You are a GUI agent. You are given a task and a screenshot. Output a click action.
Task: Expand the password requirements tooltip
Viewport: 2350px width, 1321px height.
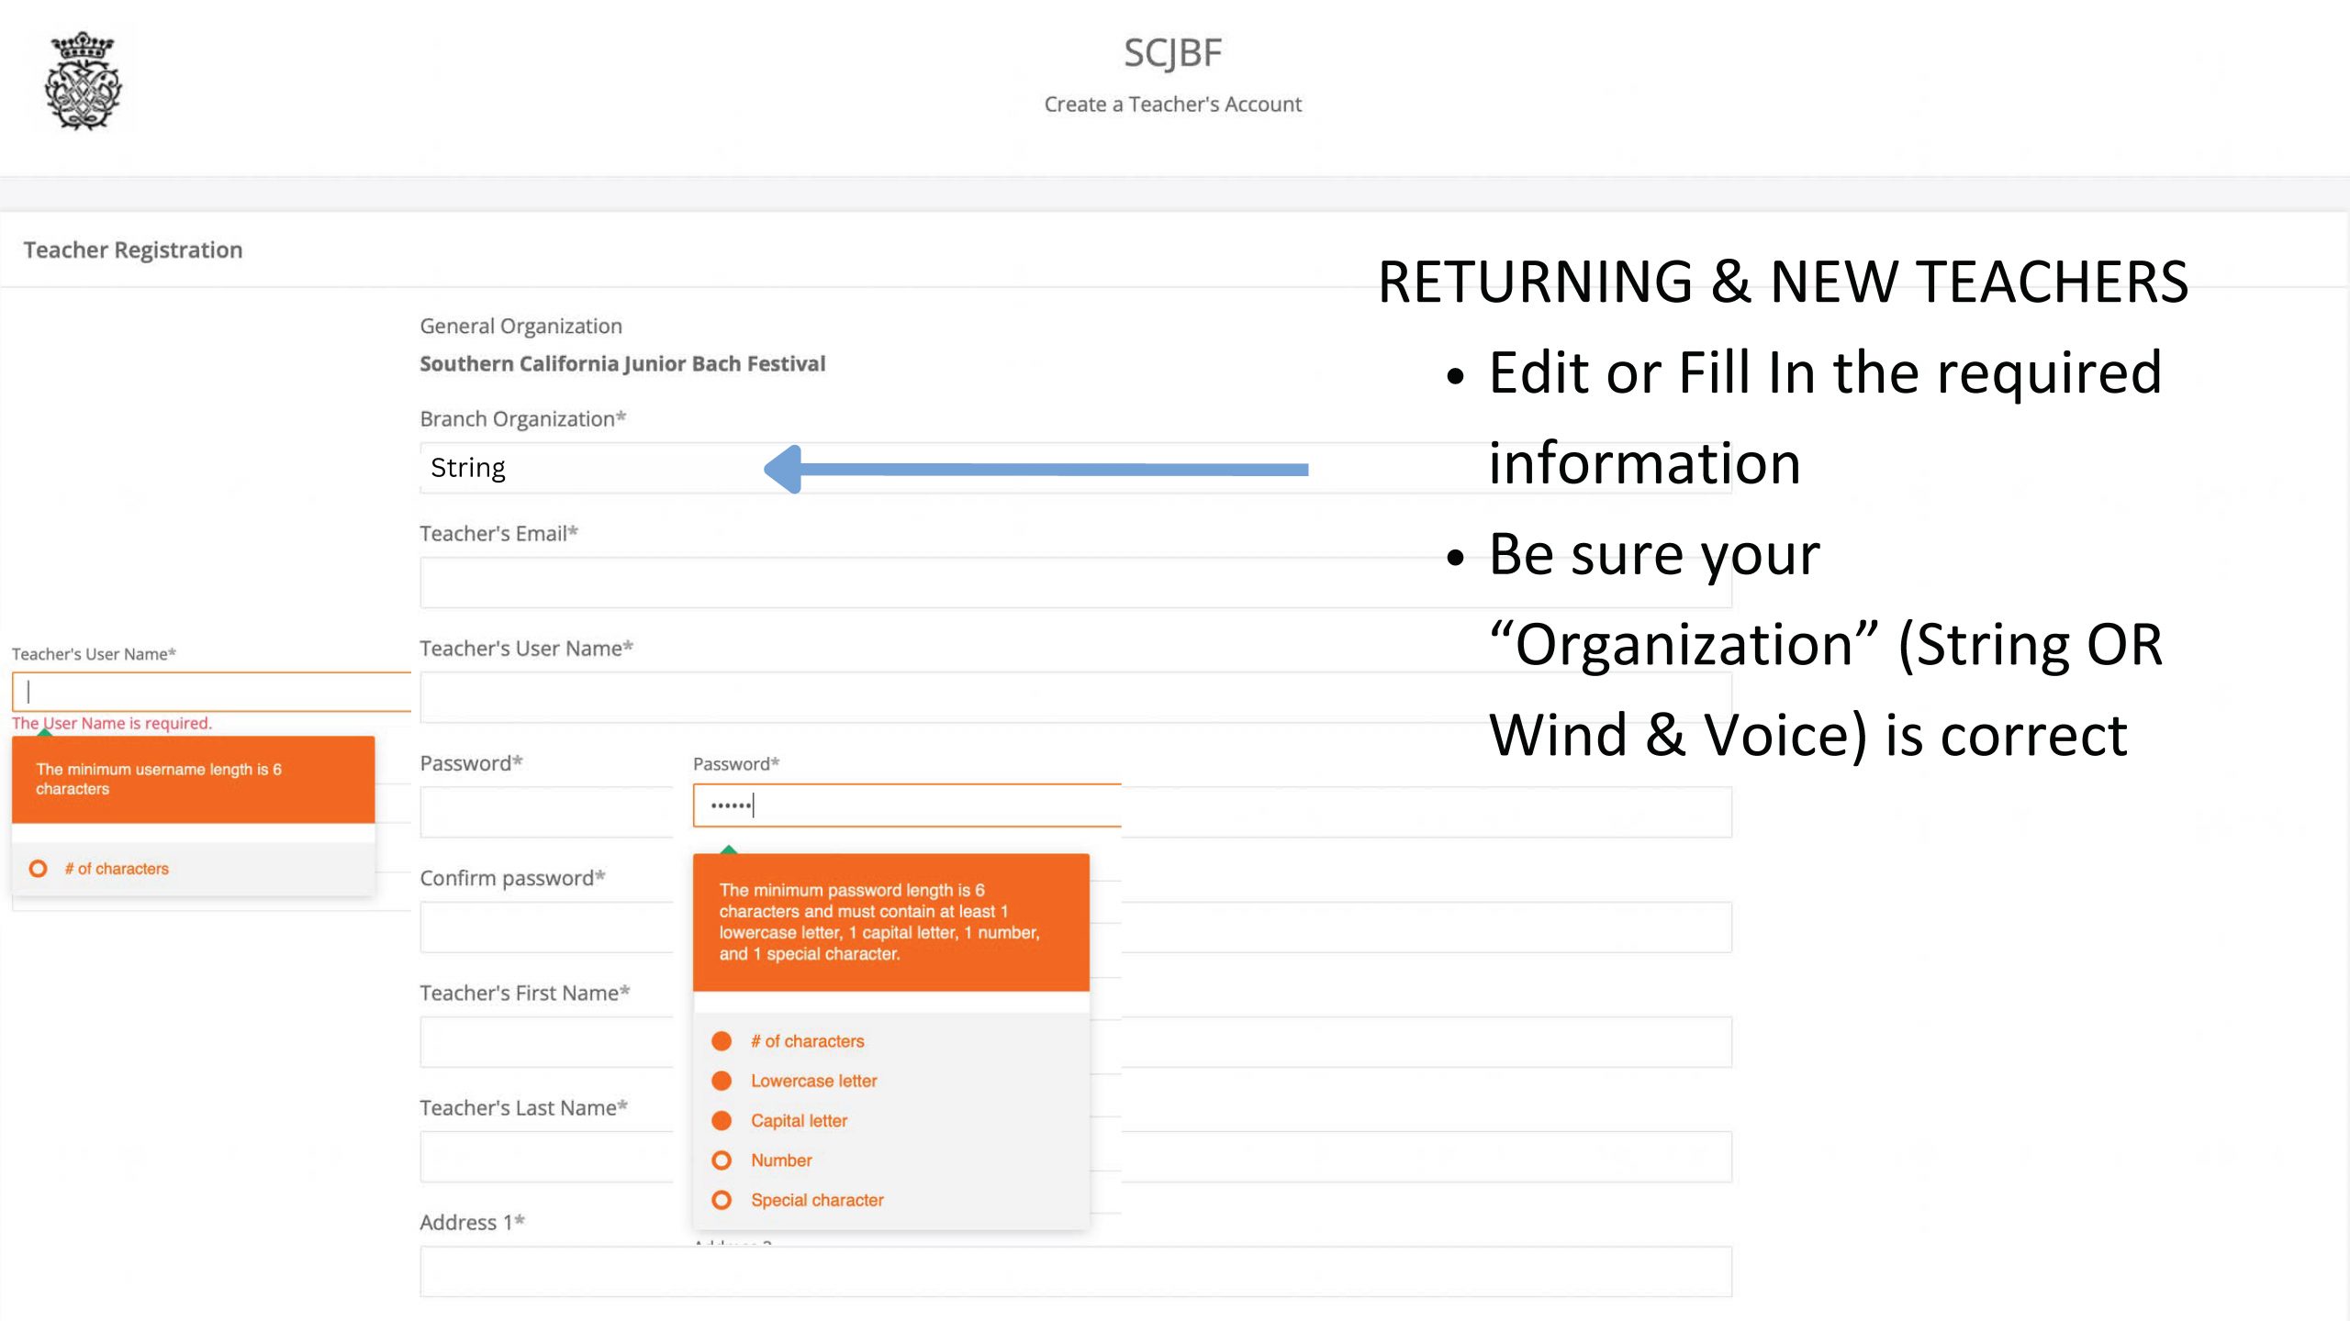tap(889, 922)
